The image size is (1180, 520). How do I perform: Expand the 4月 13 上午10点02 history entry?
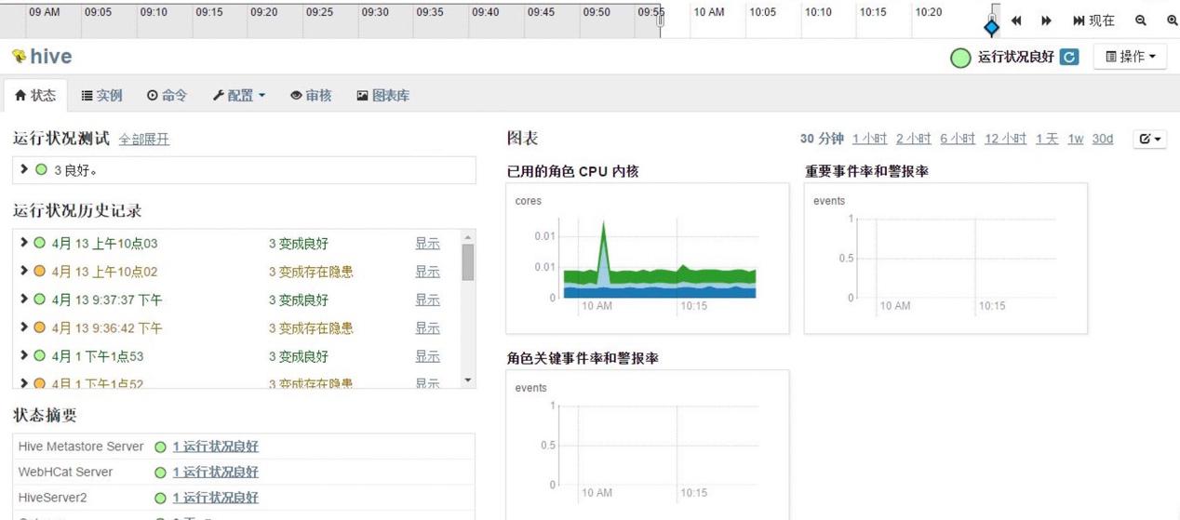(24, 271)
